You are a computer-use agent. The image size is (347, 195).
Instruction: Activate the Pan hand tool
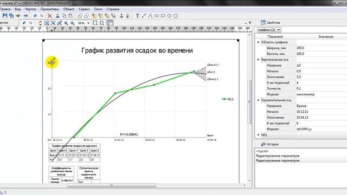[40, 23]
